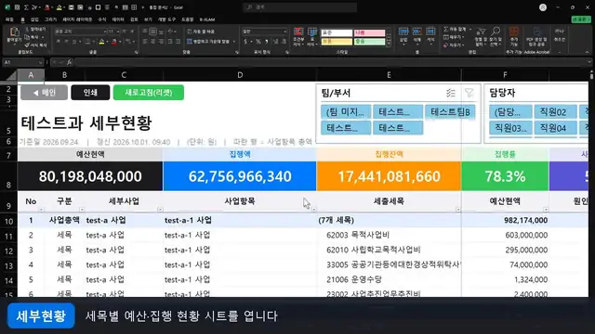Image resolution: width=595 pixels, height=334 pixels.
Task: Click the Paste clipboard icon
Action: click(x=14, y=32)
